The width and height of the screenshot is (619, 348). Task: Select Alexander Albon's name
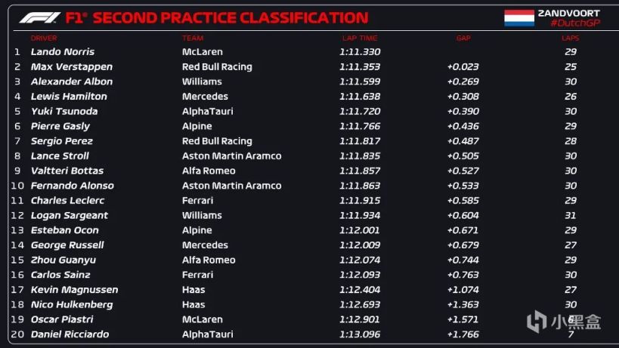pyautogui.click(x=72, y=82)
